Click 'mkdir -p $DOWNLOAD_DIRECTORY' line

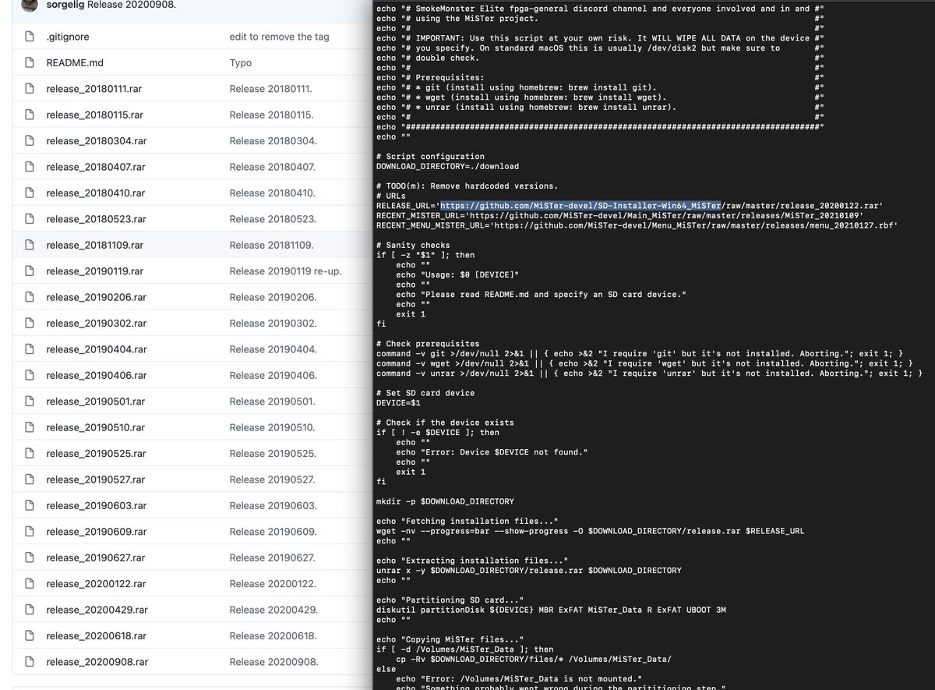click(445, 501)
